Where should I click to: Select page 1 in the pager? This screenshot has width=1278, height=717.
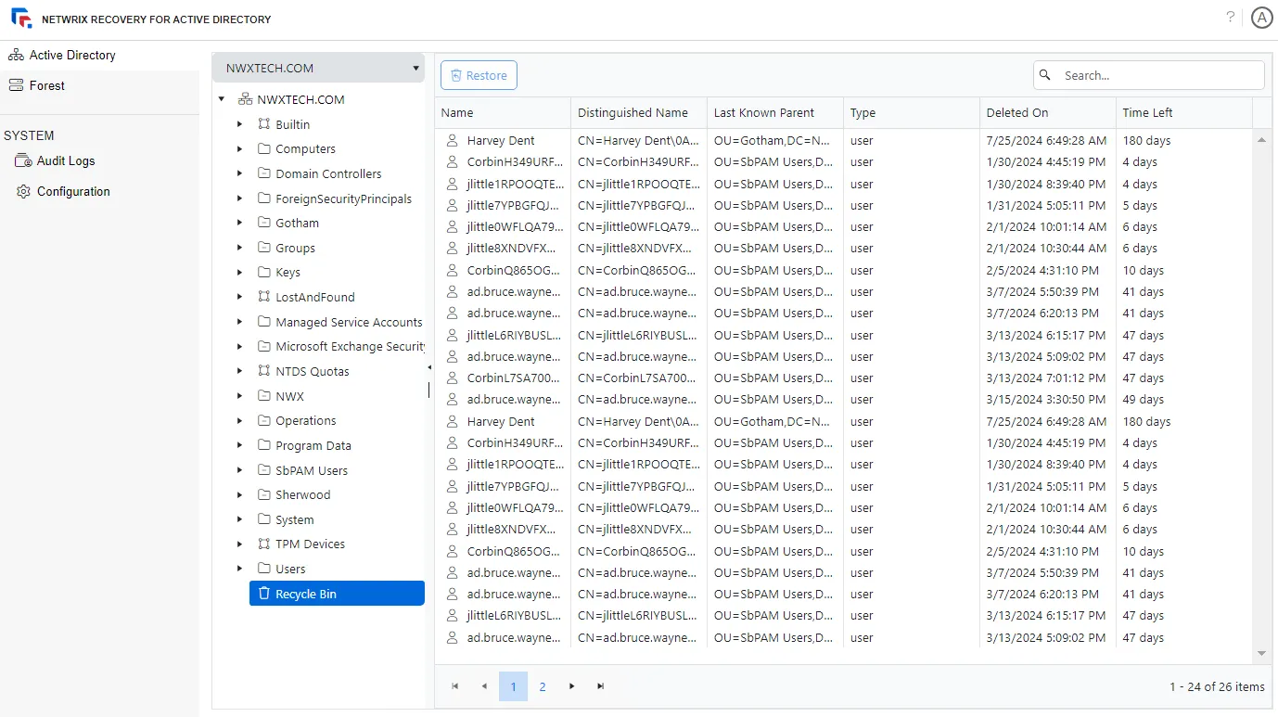point(513,686)
